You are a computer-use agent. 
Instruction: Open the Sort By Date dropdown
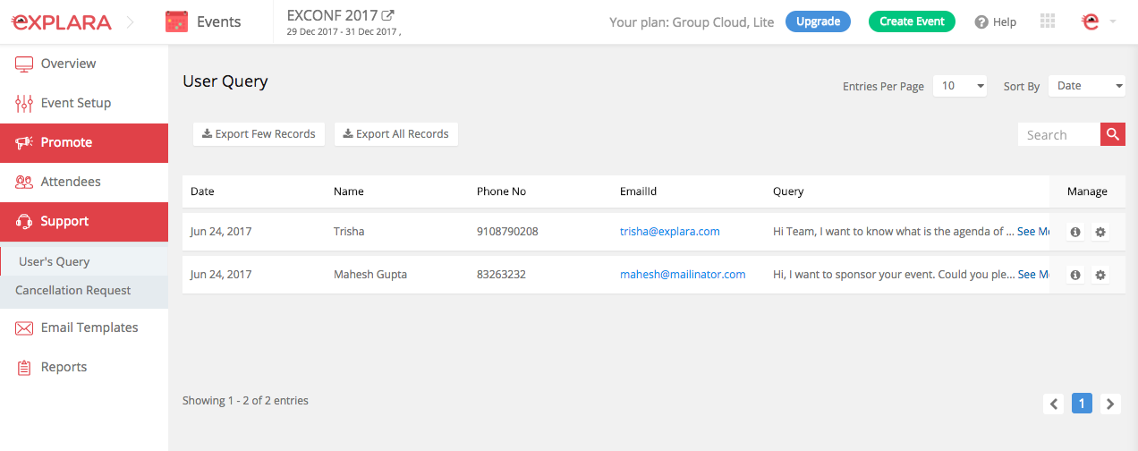1087,86
